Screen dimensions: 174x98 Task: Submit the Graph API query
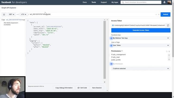(166, 14)
